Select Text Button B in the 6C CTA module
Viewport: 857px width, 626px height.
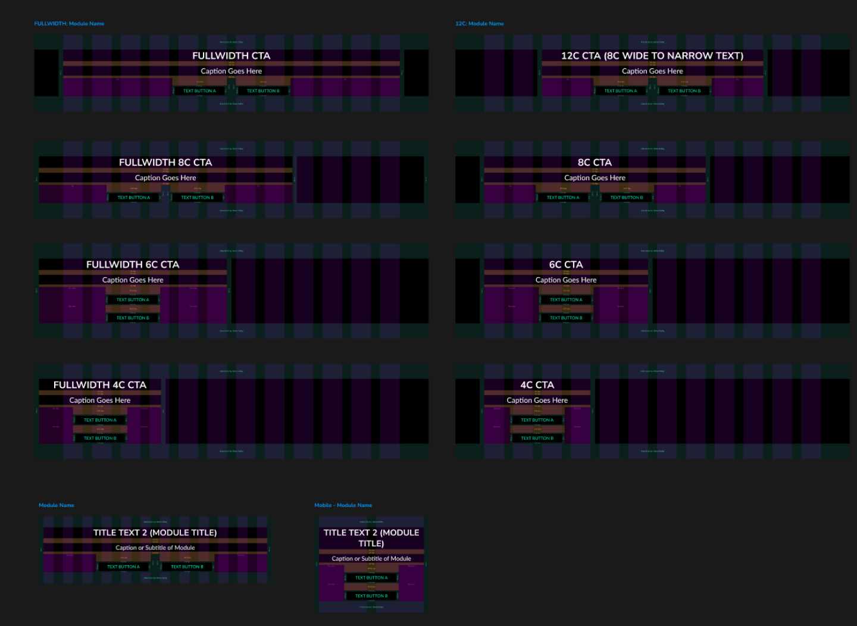click(x=566, y=318)
